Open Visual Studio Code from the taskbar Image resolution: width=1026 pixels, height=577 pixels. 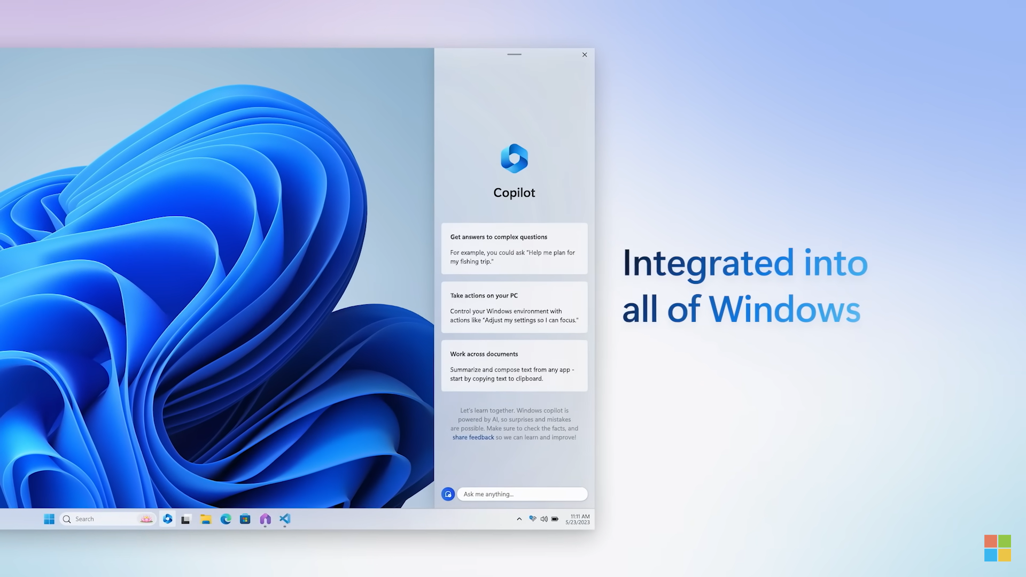point(285,519)
